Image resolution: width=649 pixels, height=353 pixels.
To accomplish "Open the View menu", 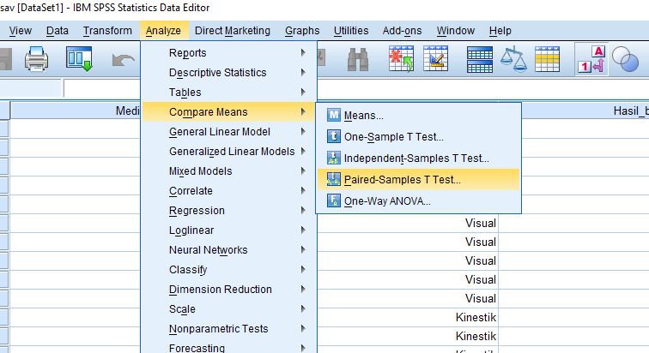I will (x=21, y=31).
